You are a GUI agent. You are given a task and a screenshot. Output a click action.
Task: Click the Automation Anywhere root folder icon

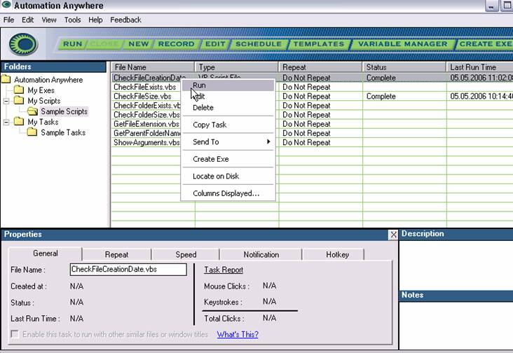click(6, 79)
